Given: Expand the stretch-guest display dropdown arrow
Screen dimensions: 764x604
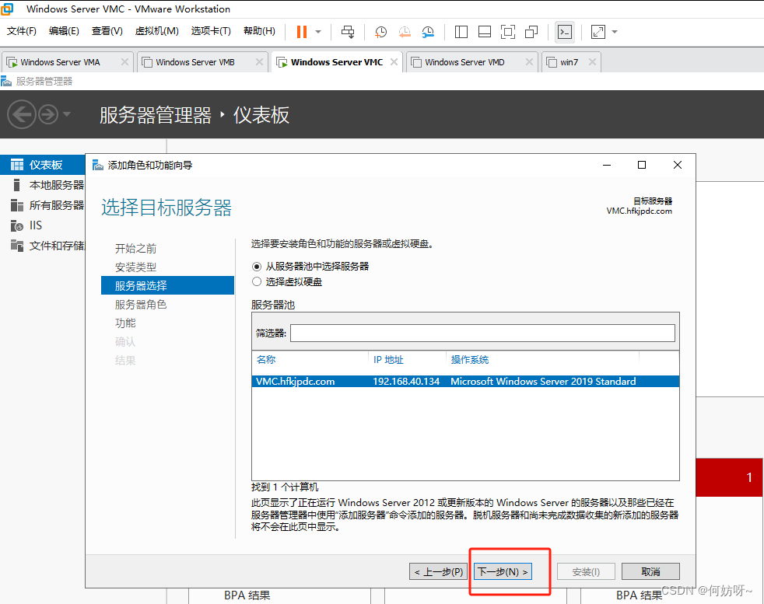Looking at the screenshot, I should click(x=615, y=32).
